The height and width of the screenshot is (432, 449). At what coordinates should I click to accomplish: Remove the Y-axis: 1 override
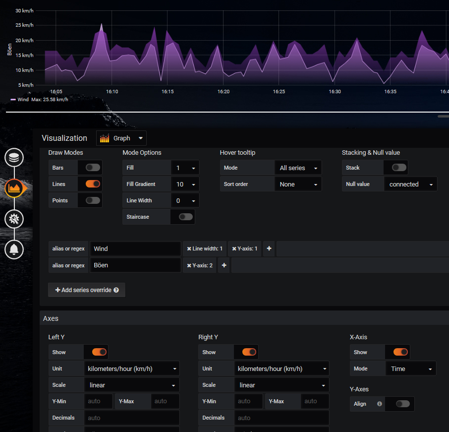tap(233, 249)
